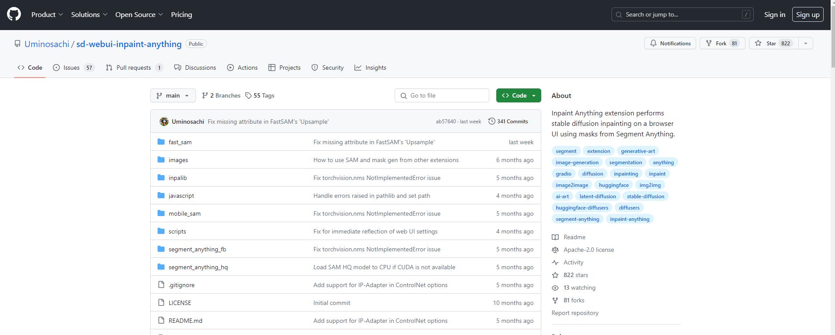Open the segment_anything_hq folder name
This screenshot has width=835, height=335.
point(198,267)
